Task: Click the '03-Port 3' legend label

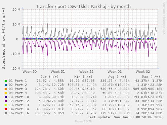Action: (18, 89)
